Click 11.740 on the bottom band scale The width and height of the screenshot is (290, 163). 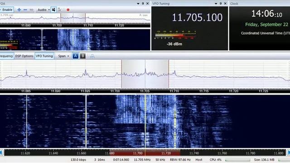click(x=194, y=153)
